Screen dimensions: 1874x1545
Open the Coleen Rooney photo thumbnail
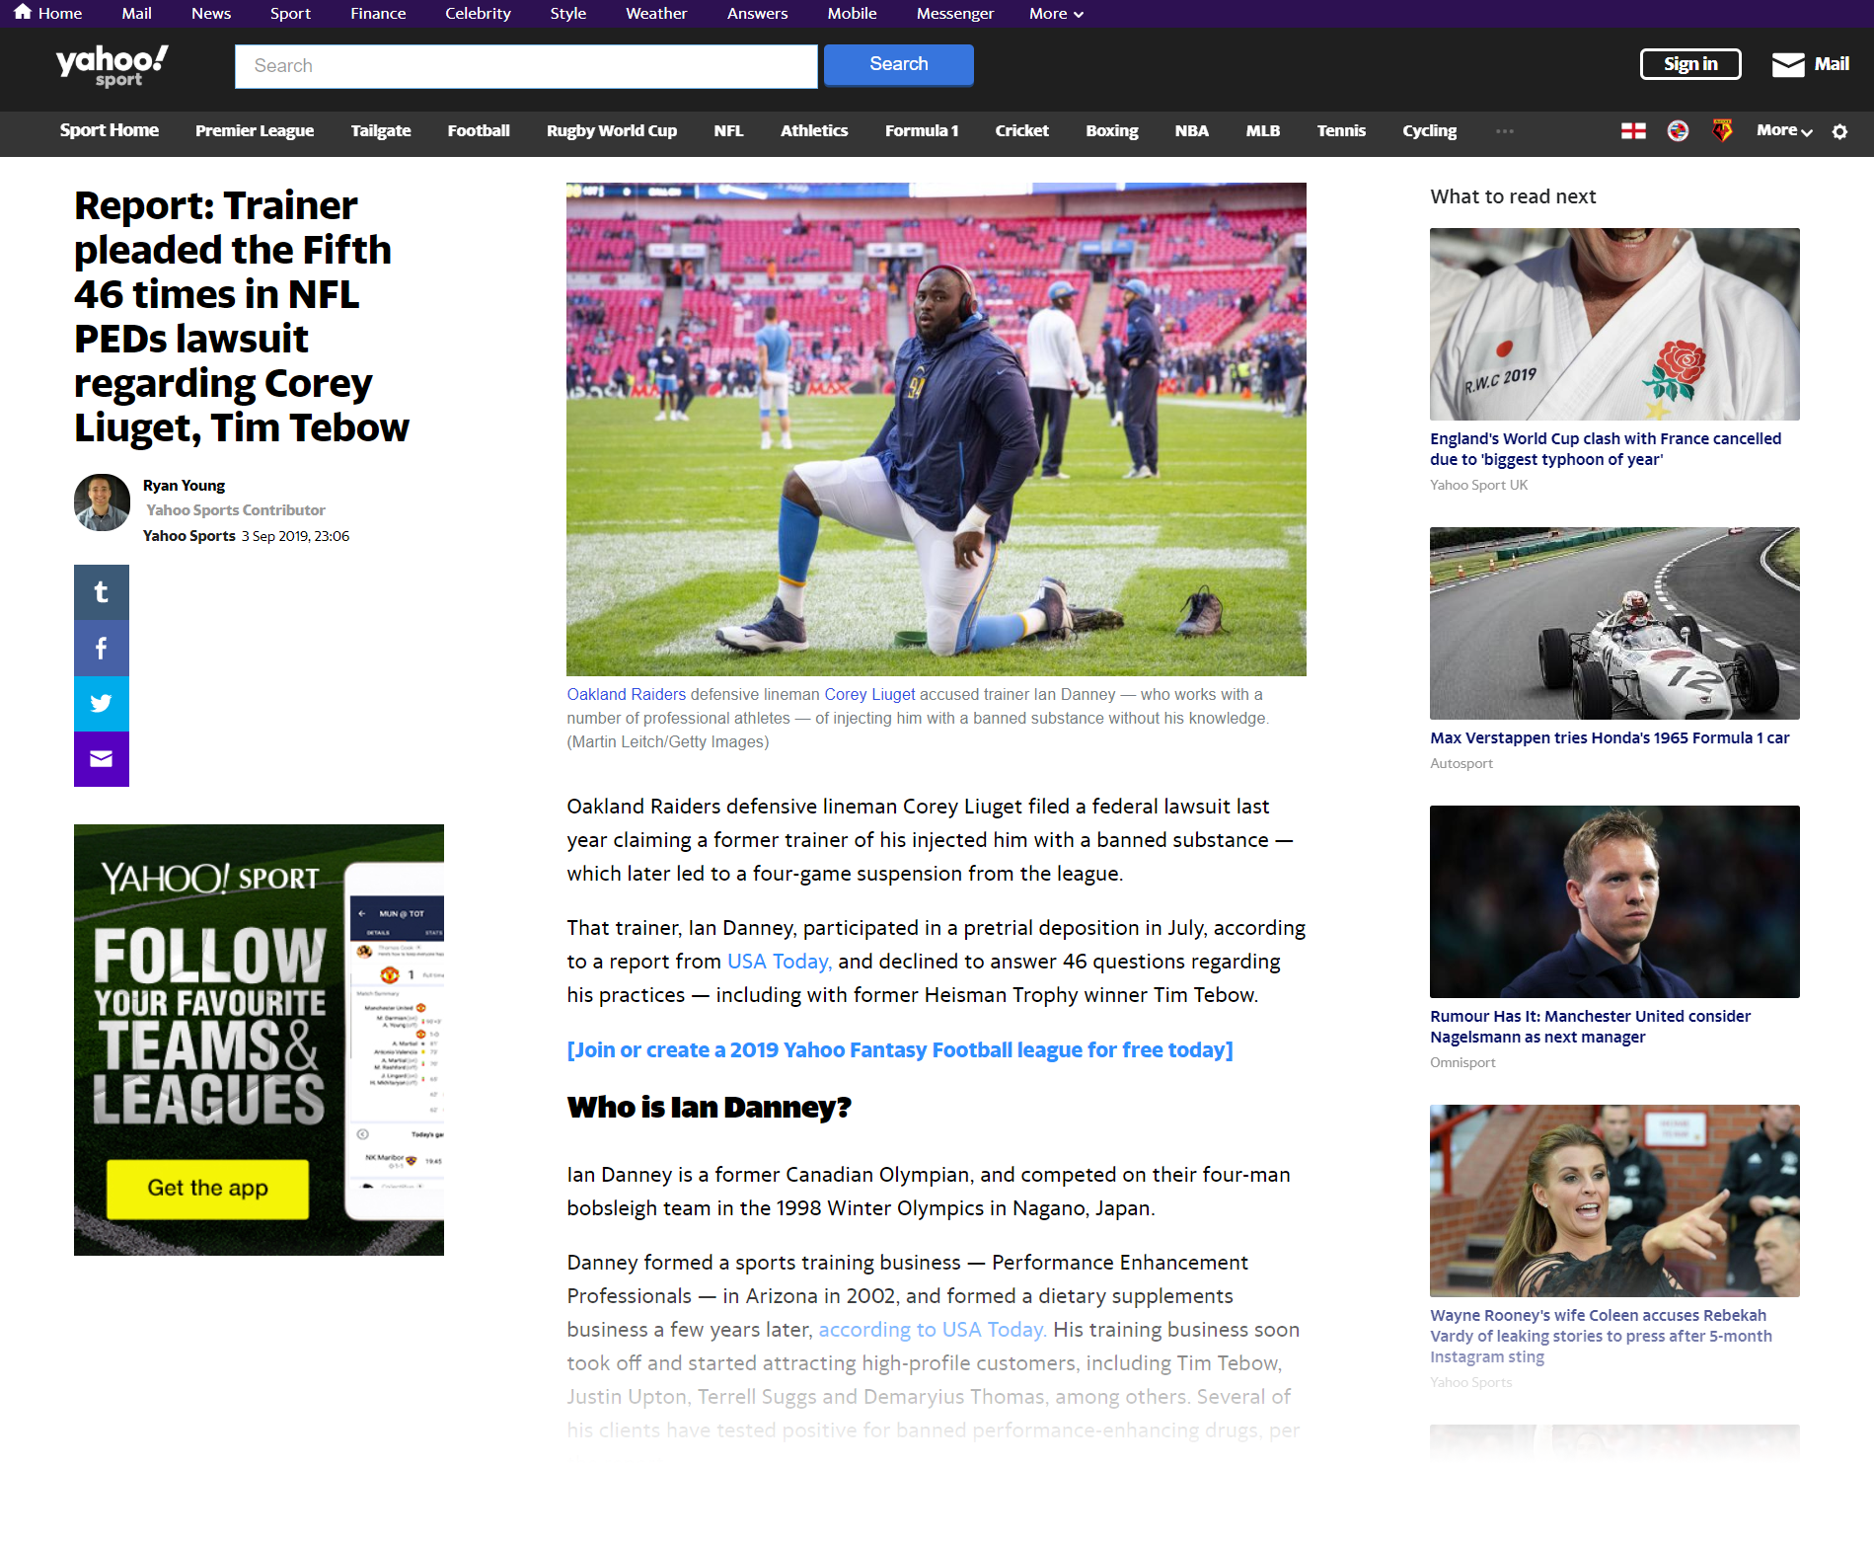(x=1614, y=1200)
